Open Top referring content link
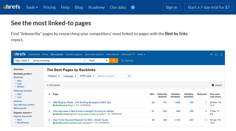 coord(24,105)
